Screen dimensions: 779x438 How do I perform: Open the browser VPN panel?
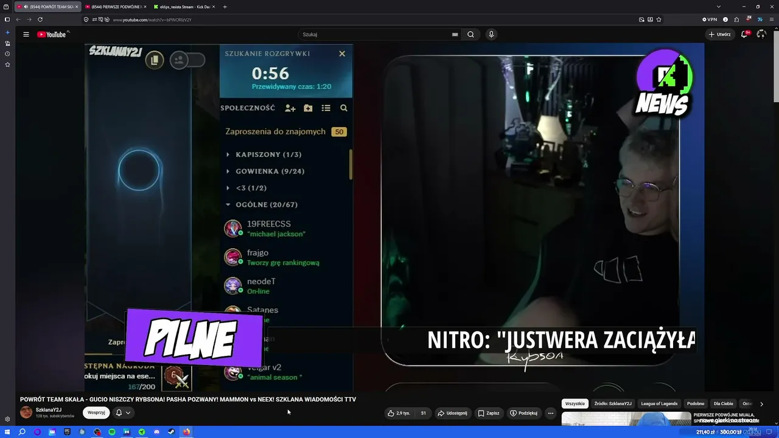[710, 19]
